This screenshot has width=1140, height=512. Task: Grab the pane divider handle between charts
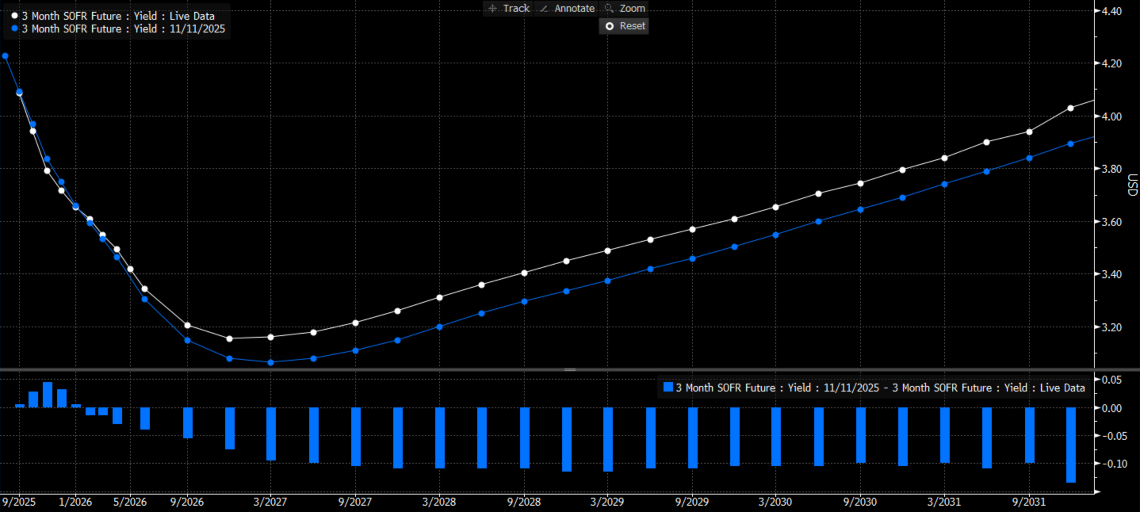click(x=570, y=369)
